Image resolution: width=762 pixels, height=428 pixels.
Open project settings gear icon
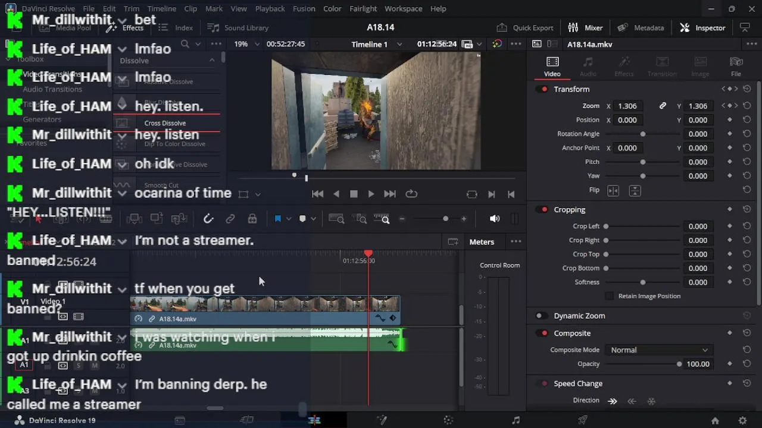[x=742, y=420]
